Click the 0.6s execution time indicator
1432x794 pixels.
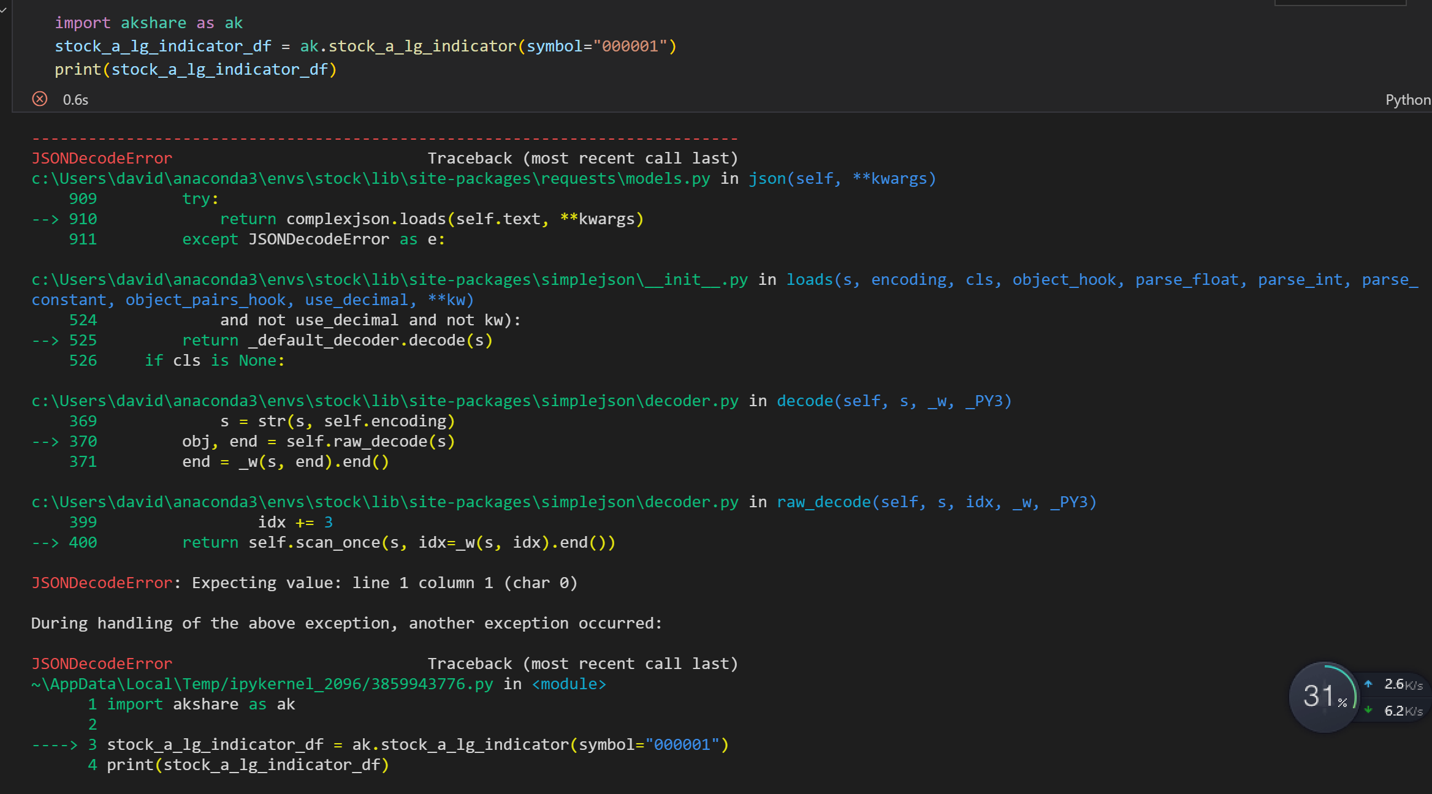coord(75,99)
